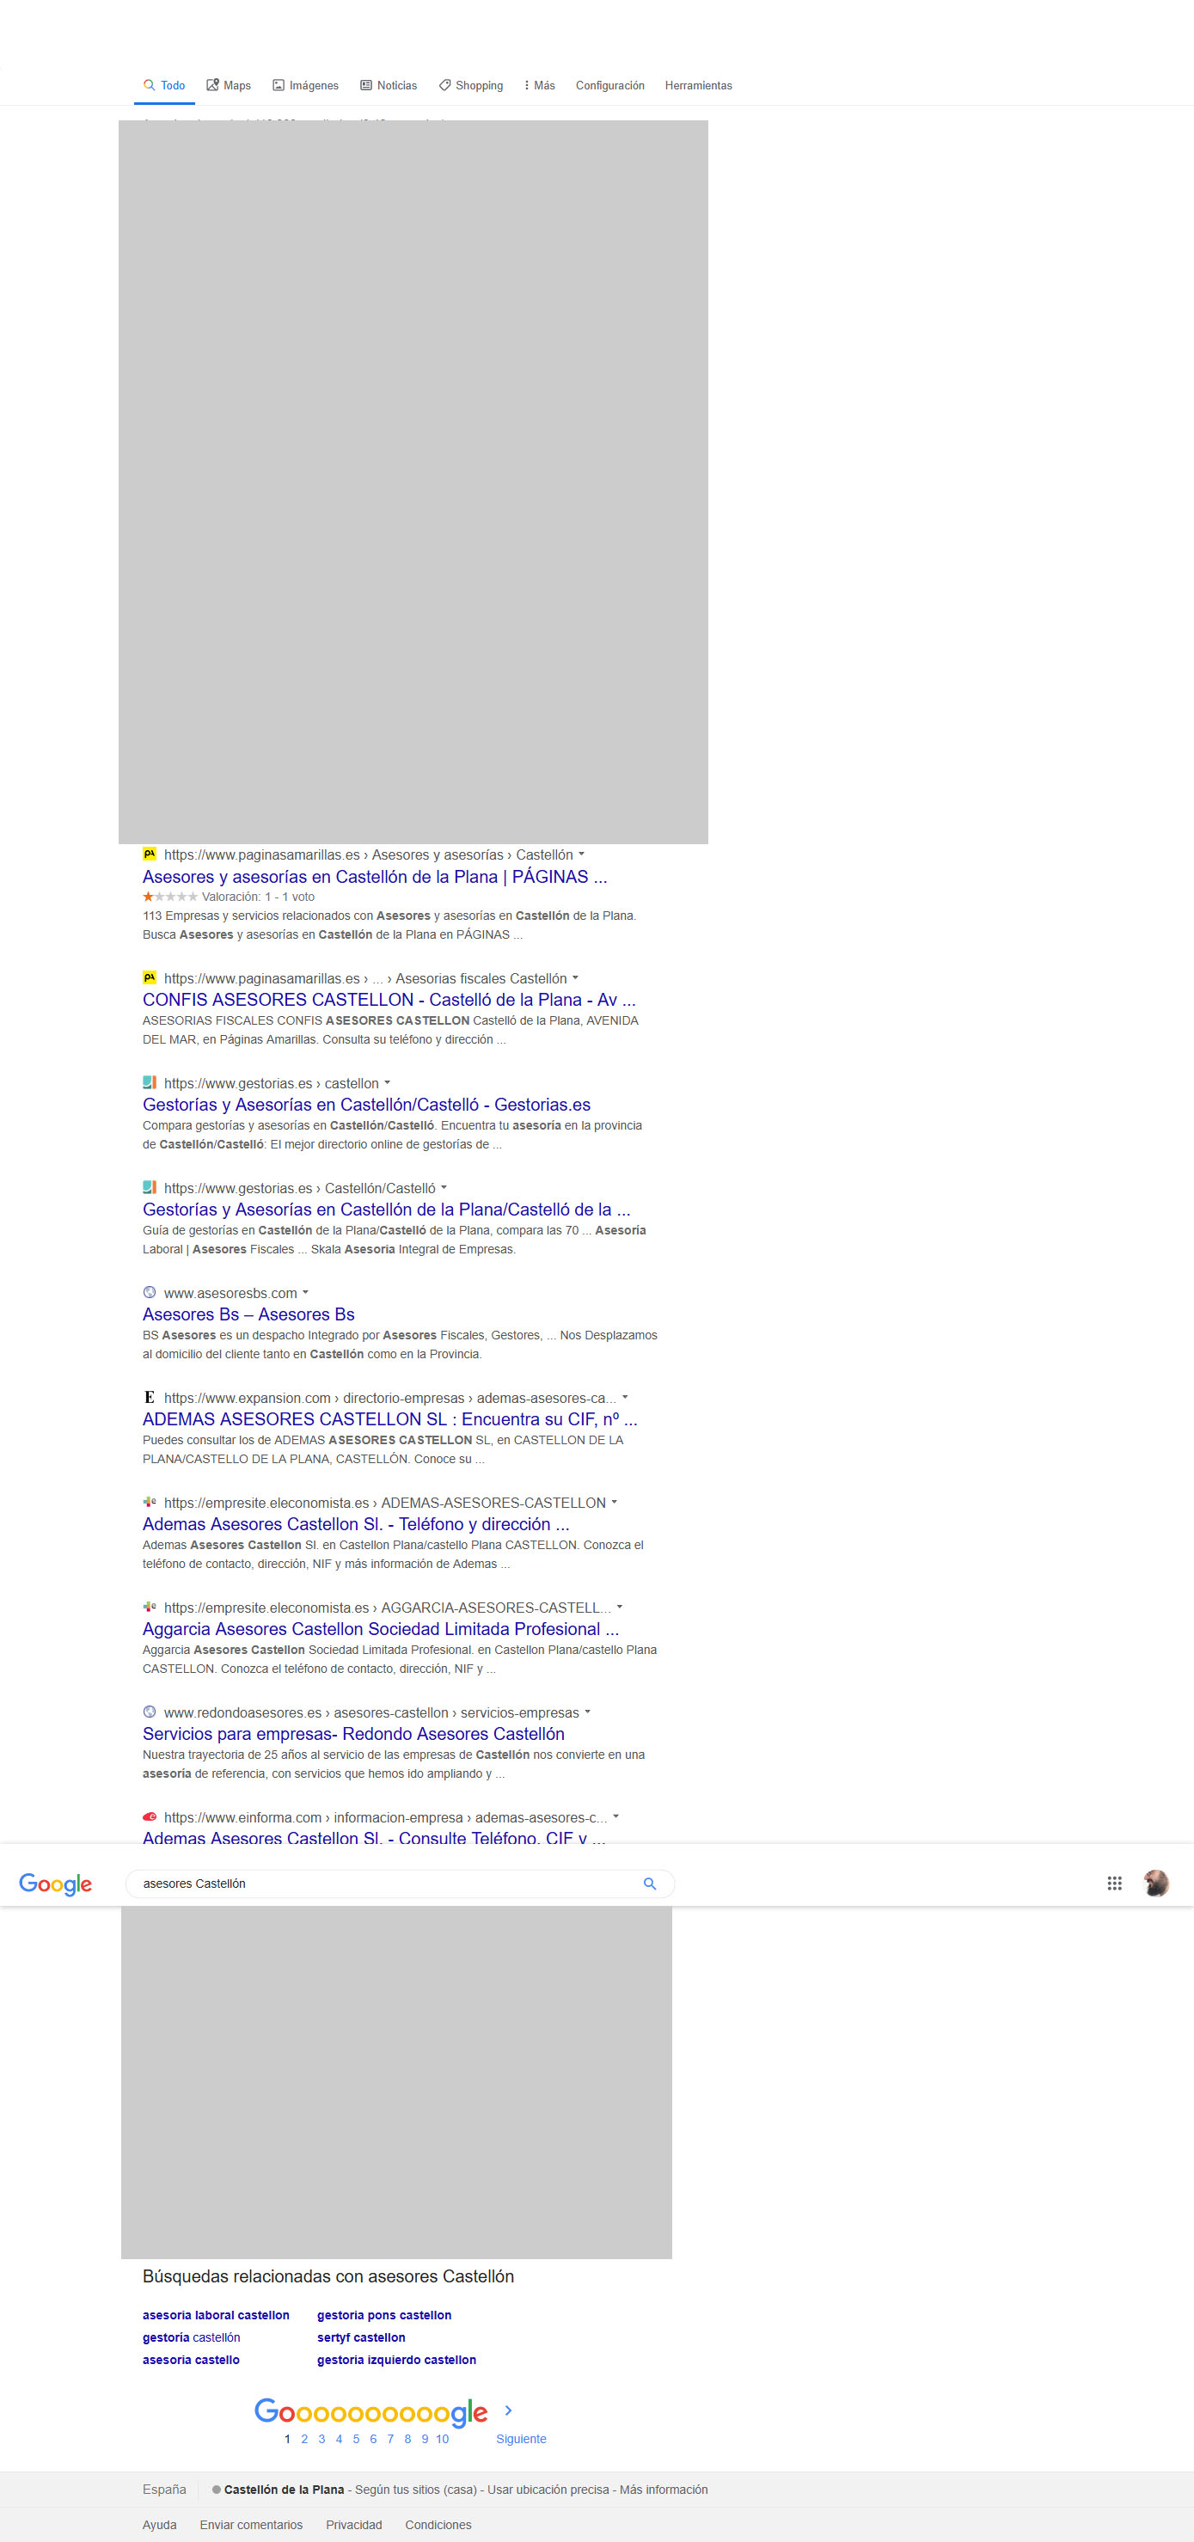Screen dimensions: 1194x2542
Task: Click 'Usar ubicación precisa' link
Action: click(x=548, y=2490)
